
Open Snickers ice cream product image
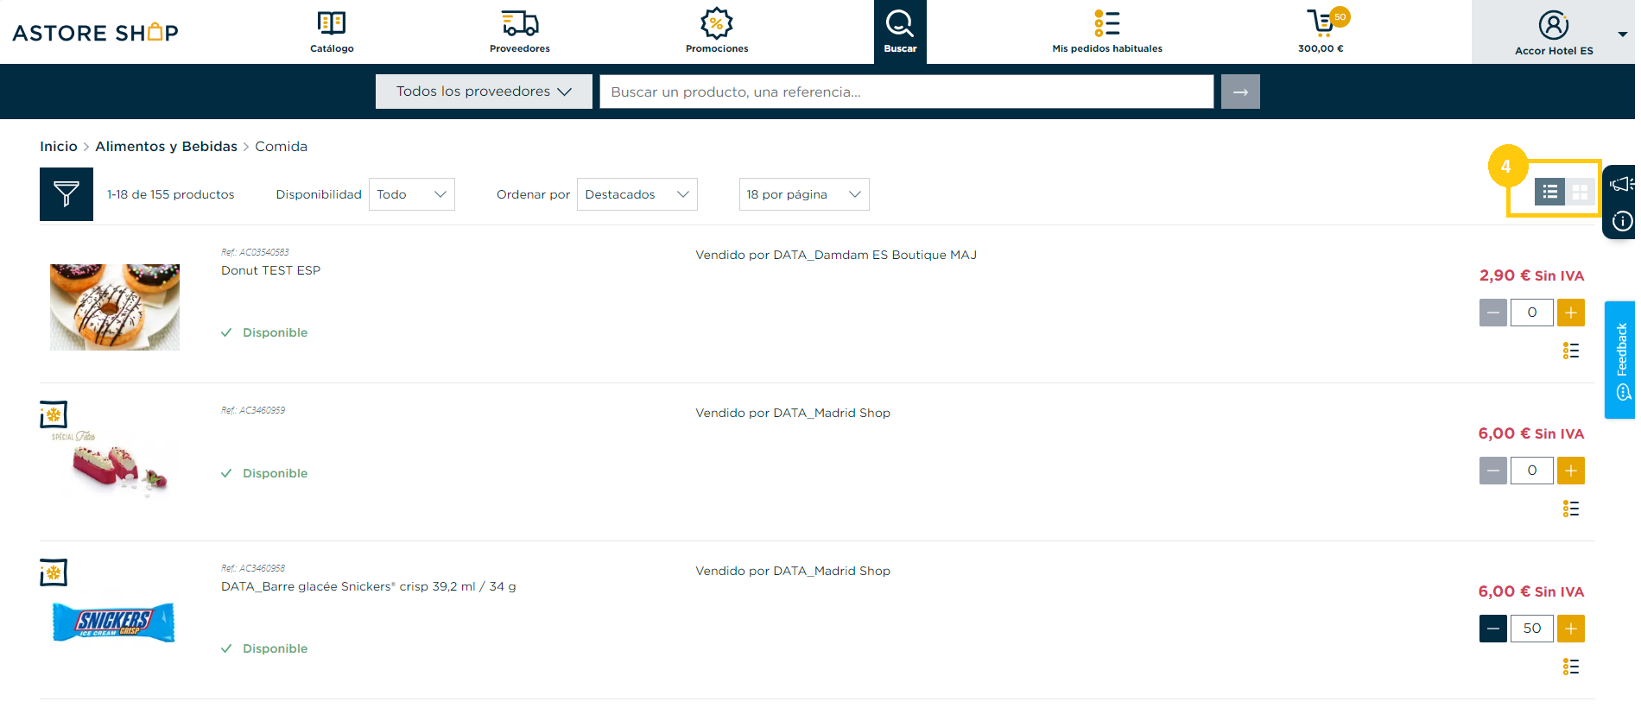tap(114, 623)
